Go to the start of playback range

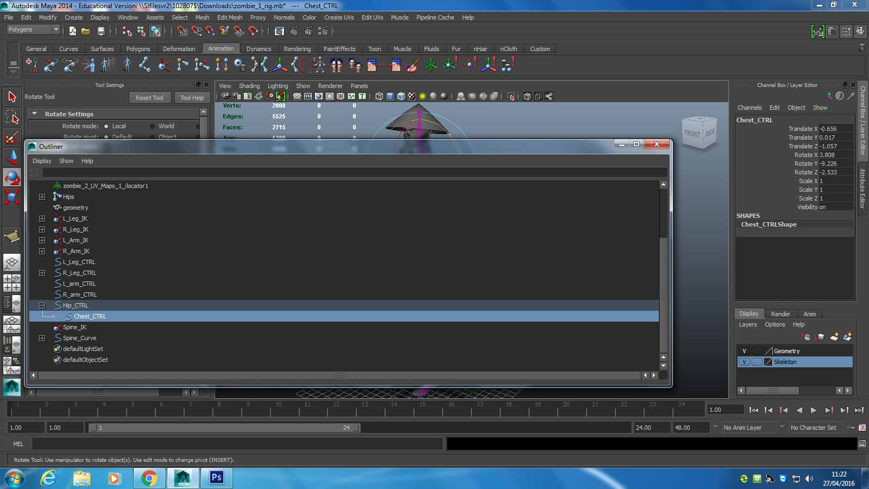[x=753, y=410]
